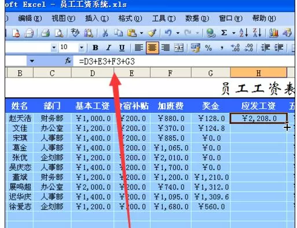Activate Format Painter brush

click(152, 33)
